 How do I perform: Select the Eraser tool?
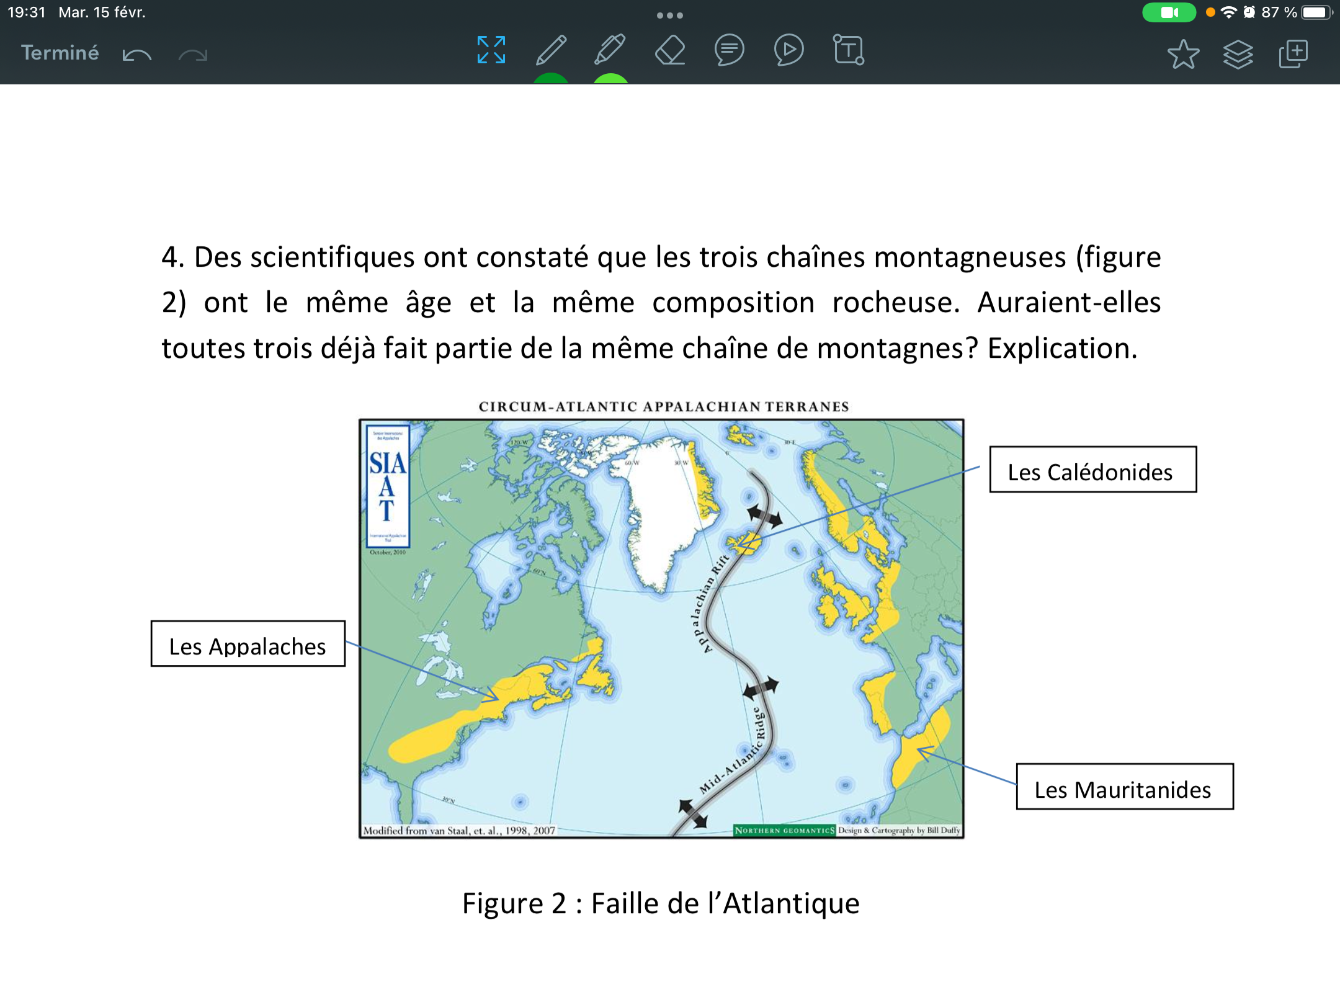(670, 50)
